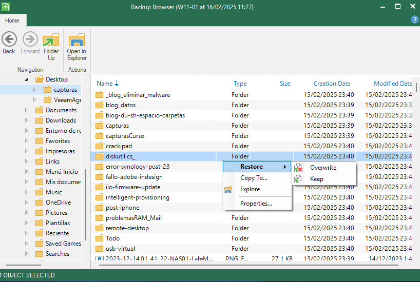Image resolution: width=420 pixels, height=282 pixels.
Task: Switch to the Home ribbon tab
Action: point(12,21)
